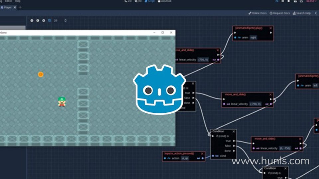Adjust snap distance stepper arrows
This screenshot has width=319, height=179.
tap(65, 21)
